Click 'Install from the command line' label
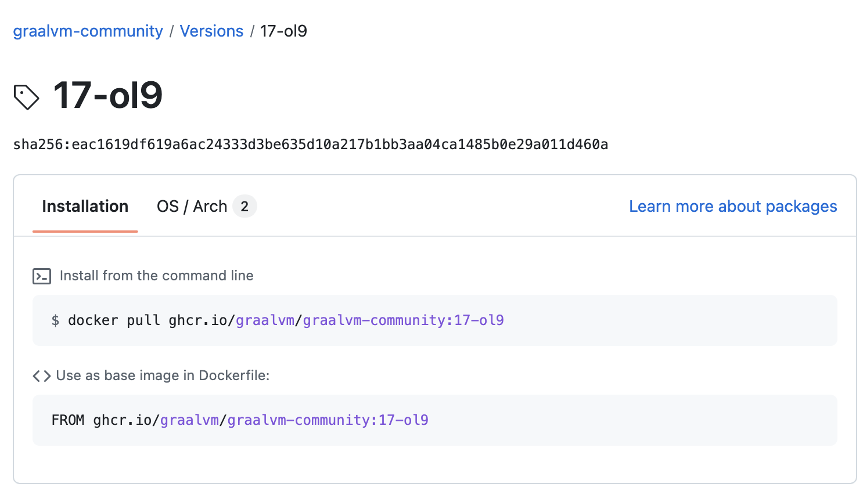The height and width of the screenshot is (491, 863). [x=157, y=276]
